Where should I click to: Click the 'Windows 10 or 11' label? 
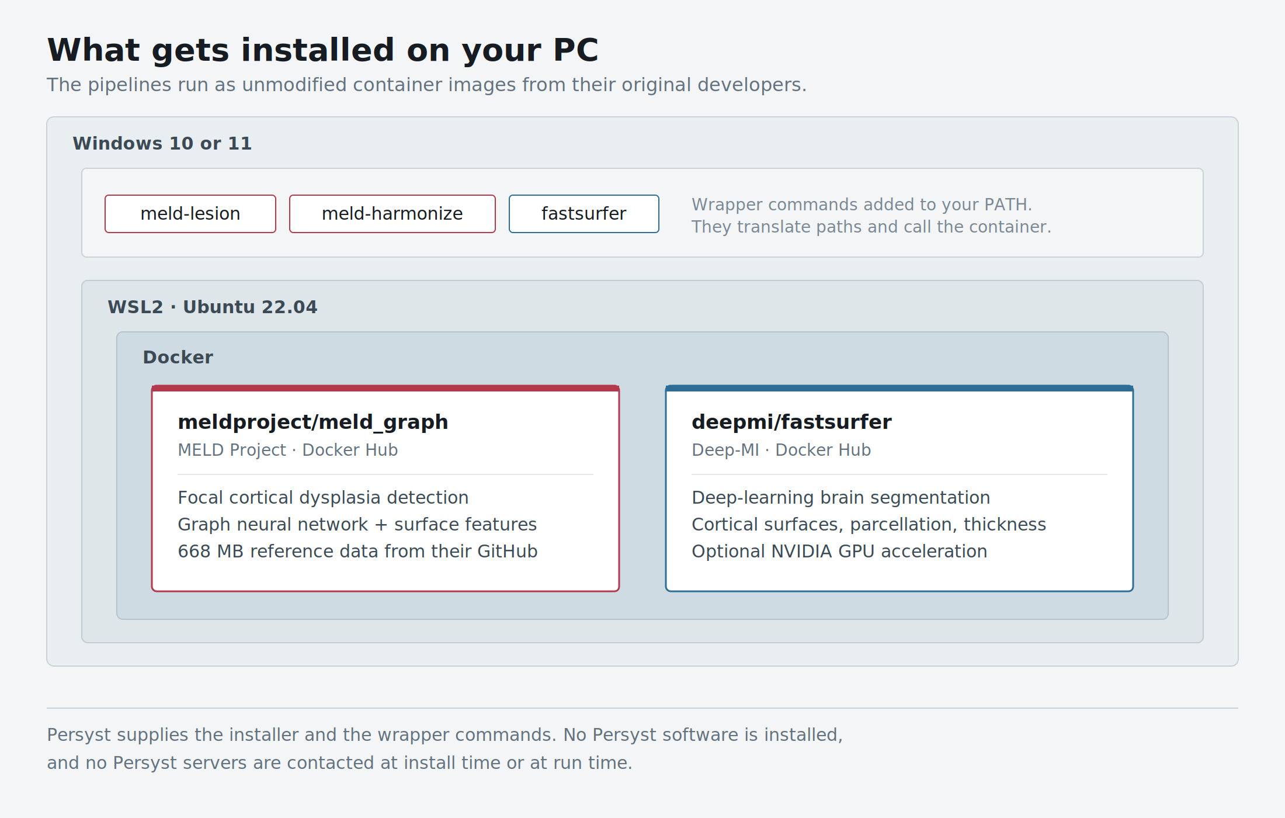(x=162, y=143)
